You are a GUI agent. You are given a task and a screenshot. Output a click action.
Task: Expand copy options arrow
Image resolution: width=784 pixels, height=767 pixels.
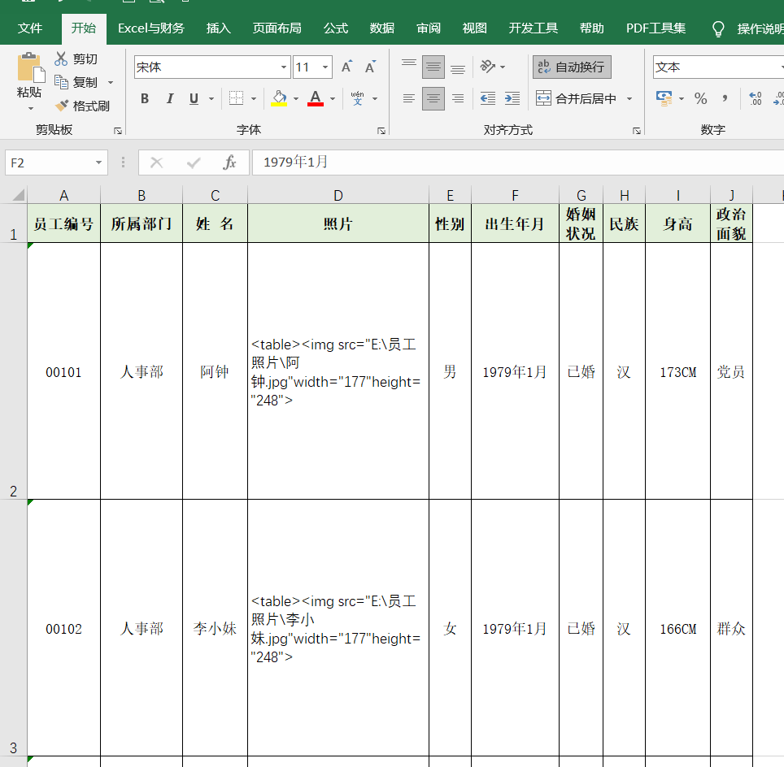(111, 82)
